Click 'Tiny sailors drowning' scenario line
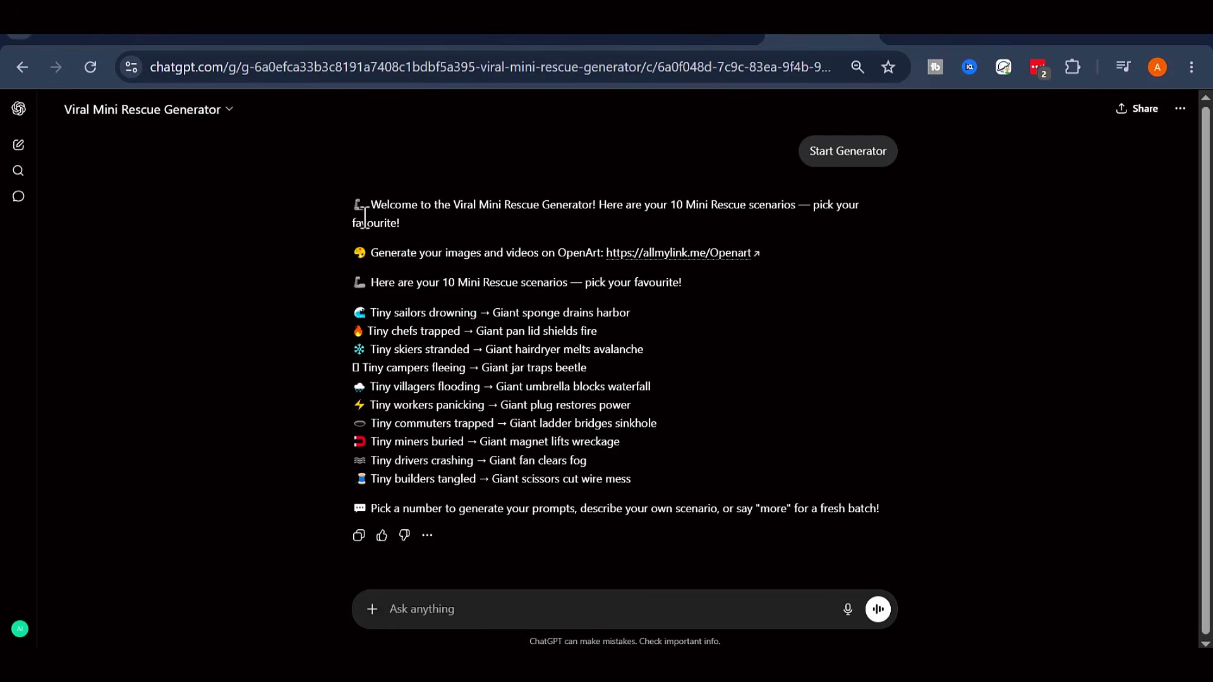Image resolution: width=1213 pixels, height=682 pixels. (492, 313)
